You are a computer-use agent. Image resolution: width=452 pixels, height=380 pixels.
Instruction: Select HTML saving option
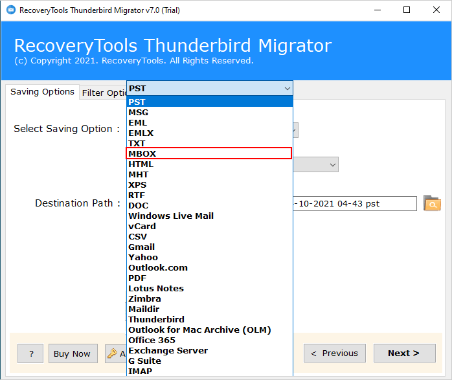pos(210,164)
